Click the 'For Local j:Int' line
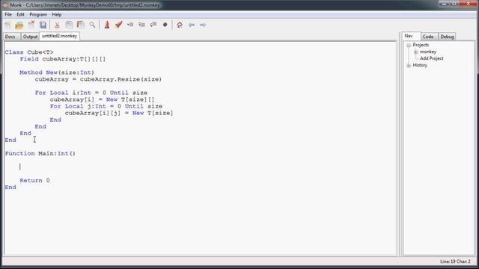The width and height of the screenshot is (479, 269). (x=106, y=106)
